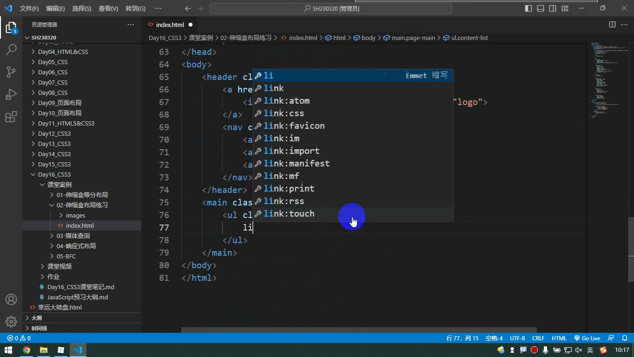
Task: Select the index.html editor tab
Action: [170, 25]
